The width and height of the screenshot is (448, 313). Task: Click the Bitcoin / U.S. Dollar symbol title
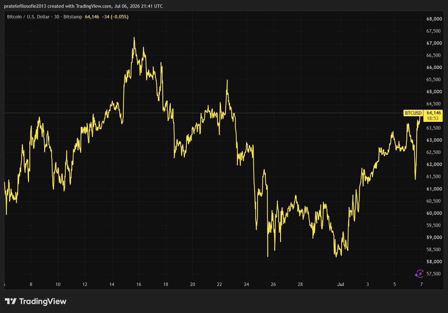28,17
